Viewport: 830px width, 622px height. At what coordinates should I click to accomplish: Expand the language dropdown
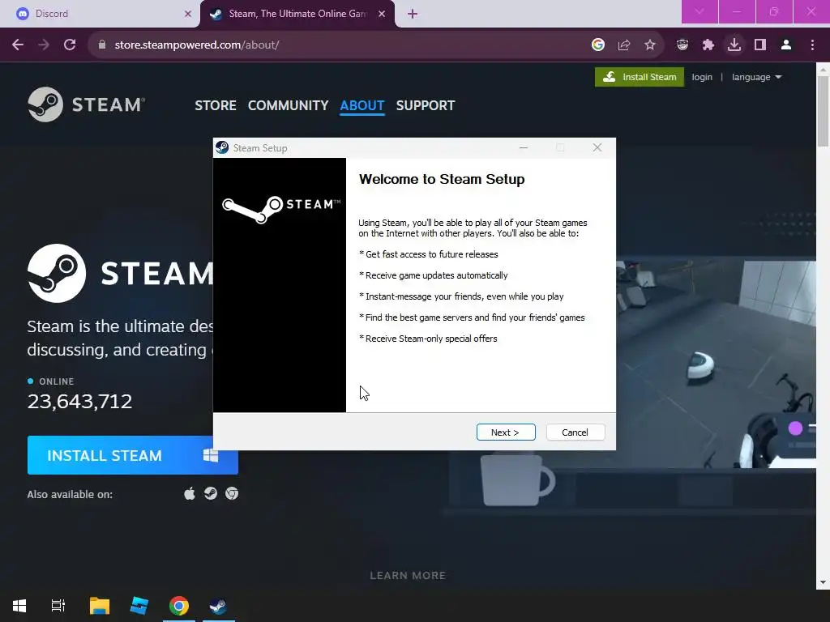click(x=756, y=77)
